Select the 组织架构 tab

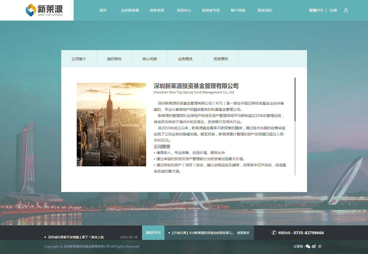pos(114,59)
